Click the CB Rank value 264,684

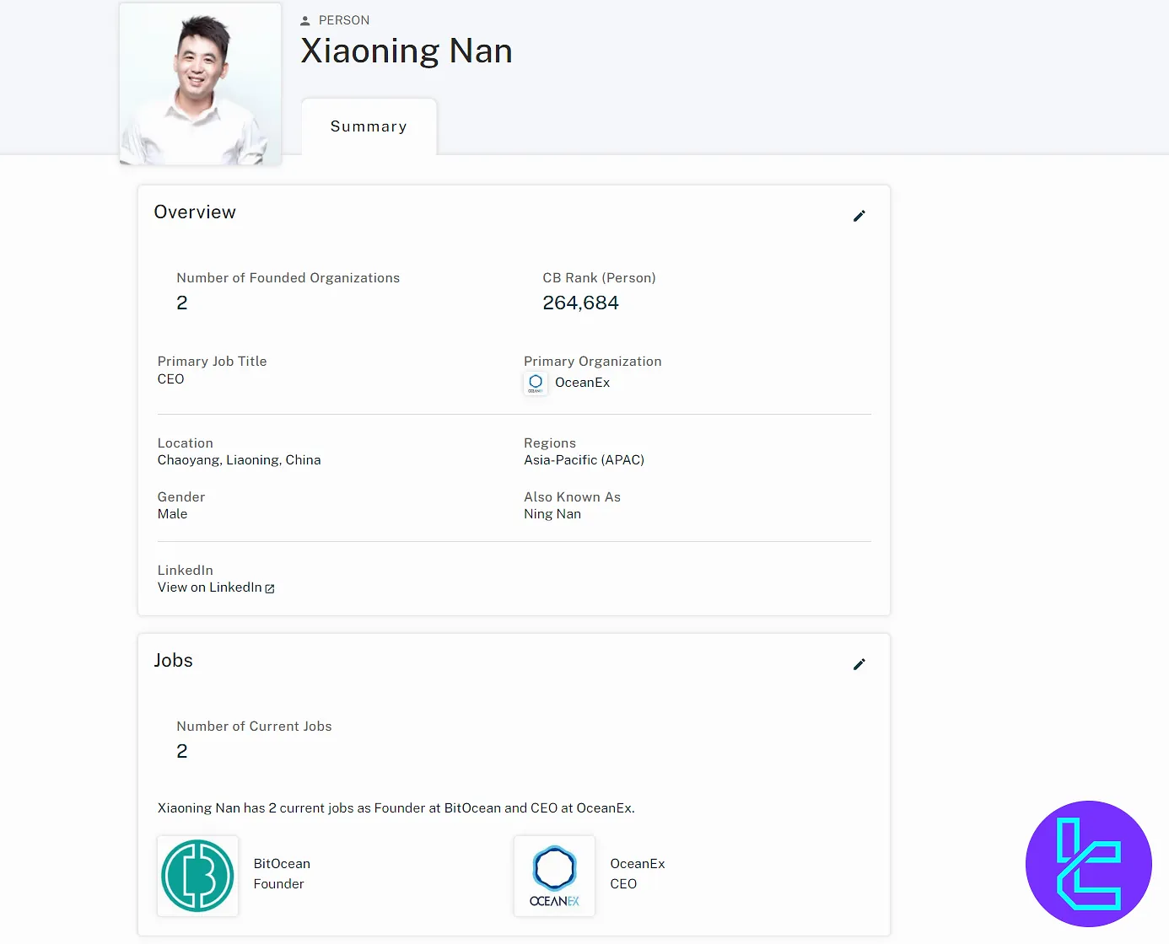pos(580,303)
